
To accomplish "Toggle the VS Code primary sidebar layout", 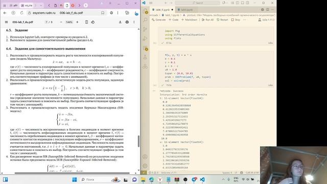I will pyautogui.click(x=238, y=3).
